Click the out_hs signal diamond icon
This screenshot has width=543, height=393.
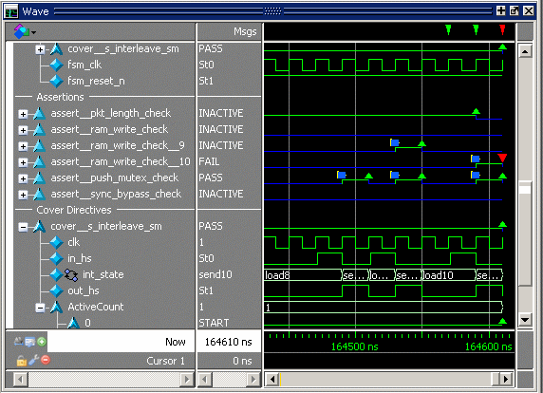click(56, 290)
